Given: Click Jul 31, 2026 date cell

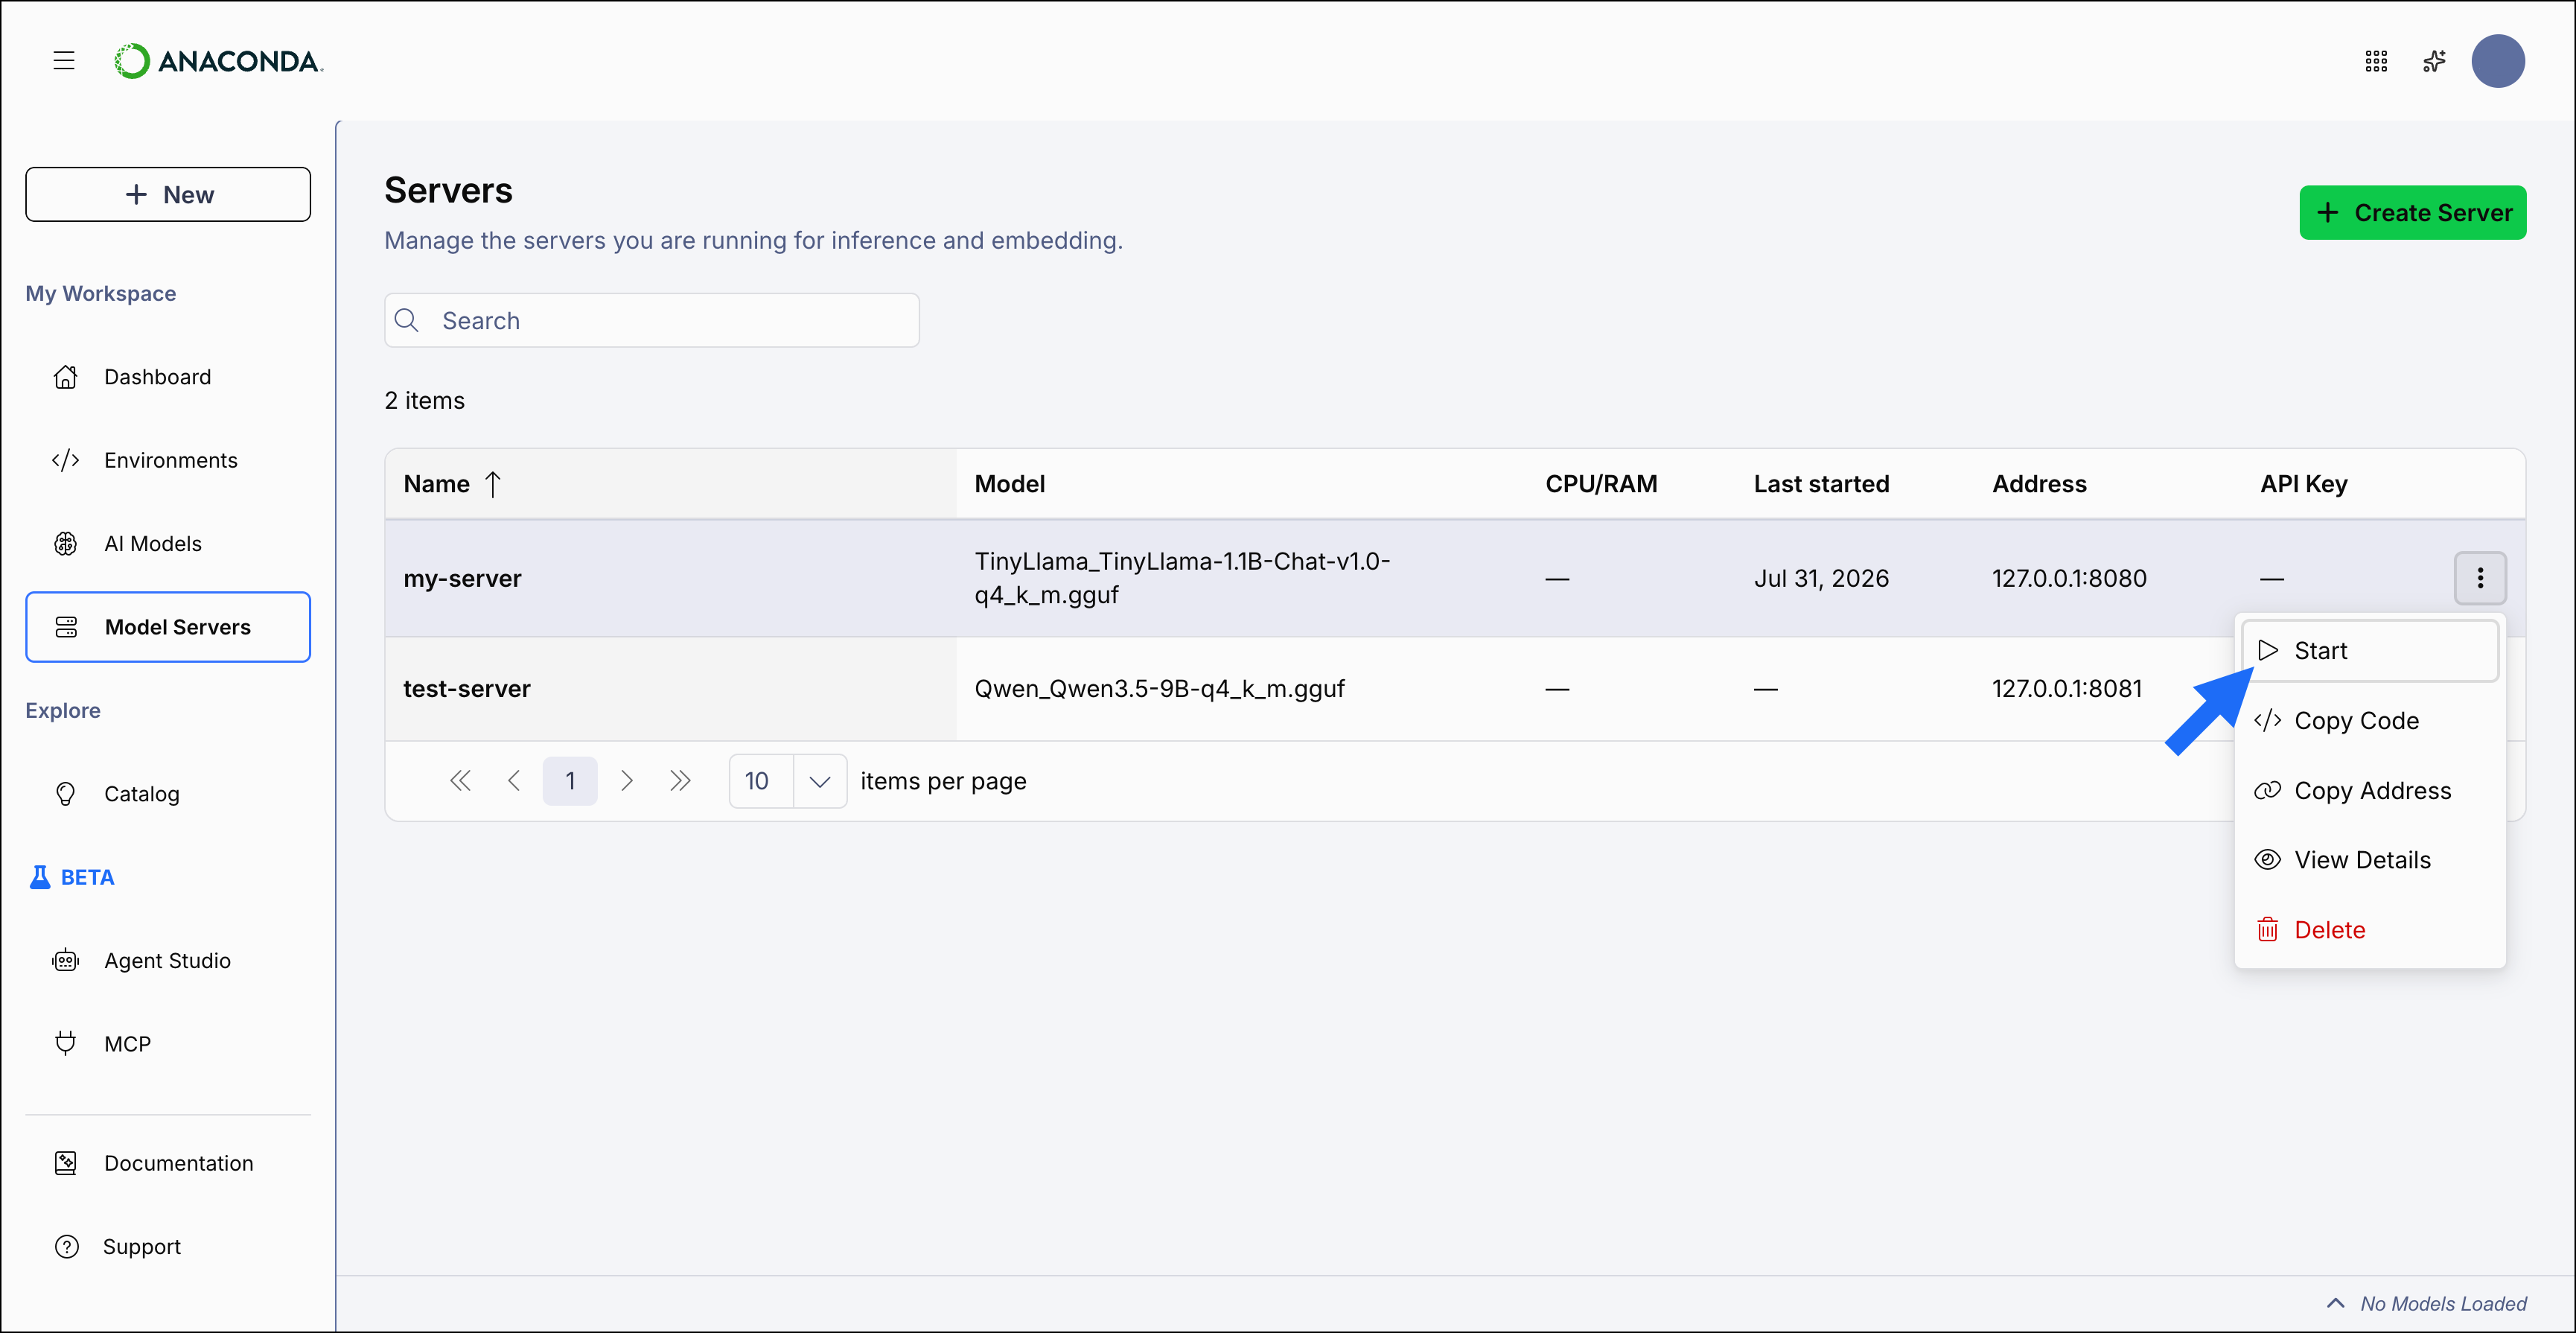Looking at the screenshot, I should point(1821,578).
